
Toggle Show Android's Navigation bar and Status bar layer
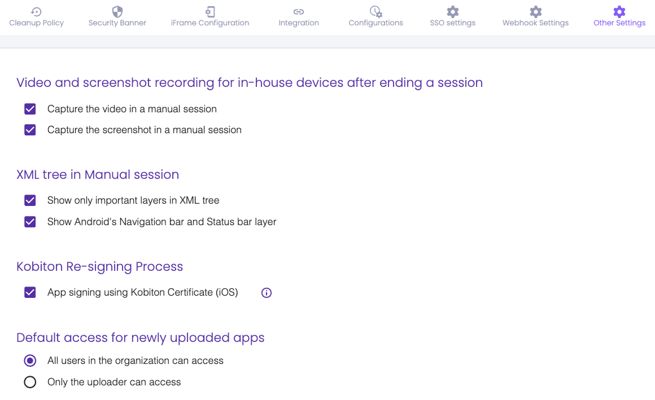tap(30, 222)
